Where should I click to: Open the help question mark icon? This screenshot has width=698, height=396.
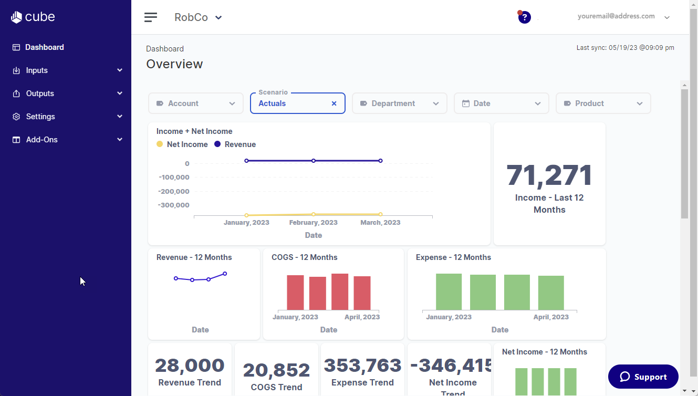point(524,17)
